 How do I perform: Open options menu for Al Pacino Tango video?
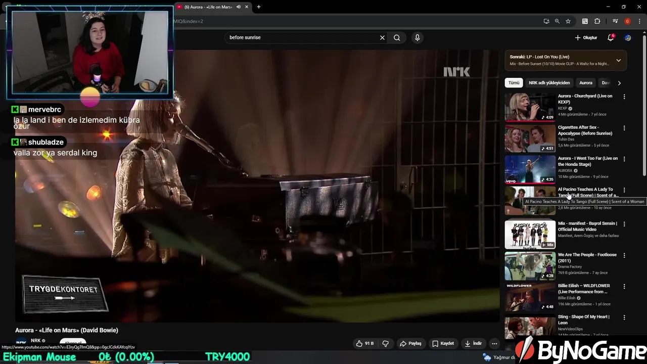click(x=624, y=190)
